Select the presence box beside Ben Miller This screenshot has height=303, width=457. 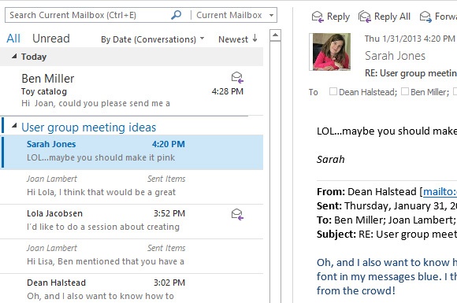click(x=405, y=91)
